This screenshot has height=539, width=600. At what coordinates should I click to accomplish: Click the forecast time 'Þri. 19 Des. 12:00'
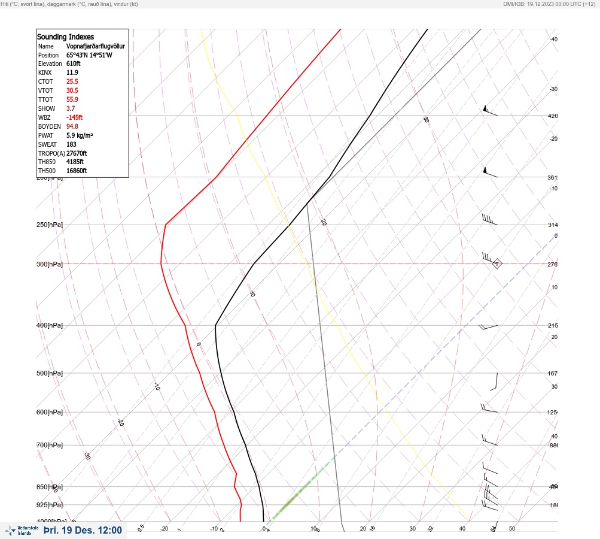coord(83,530)
